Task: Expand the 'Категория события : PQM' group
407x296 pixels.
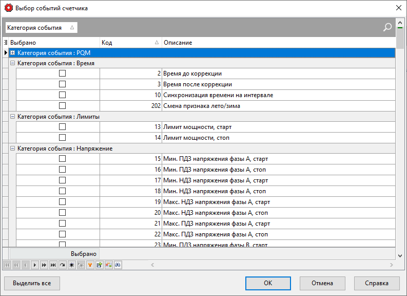Action: [x=13, y=52]
